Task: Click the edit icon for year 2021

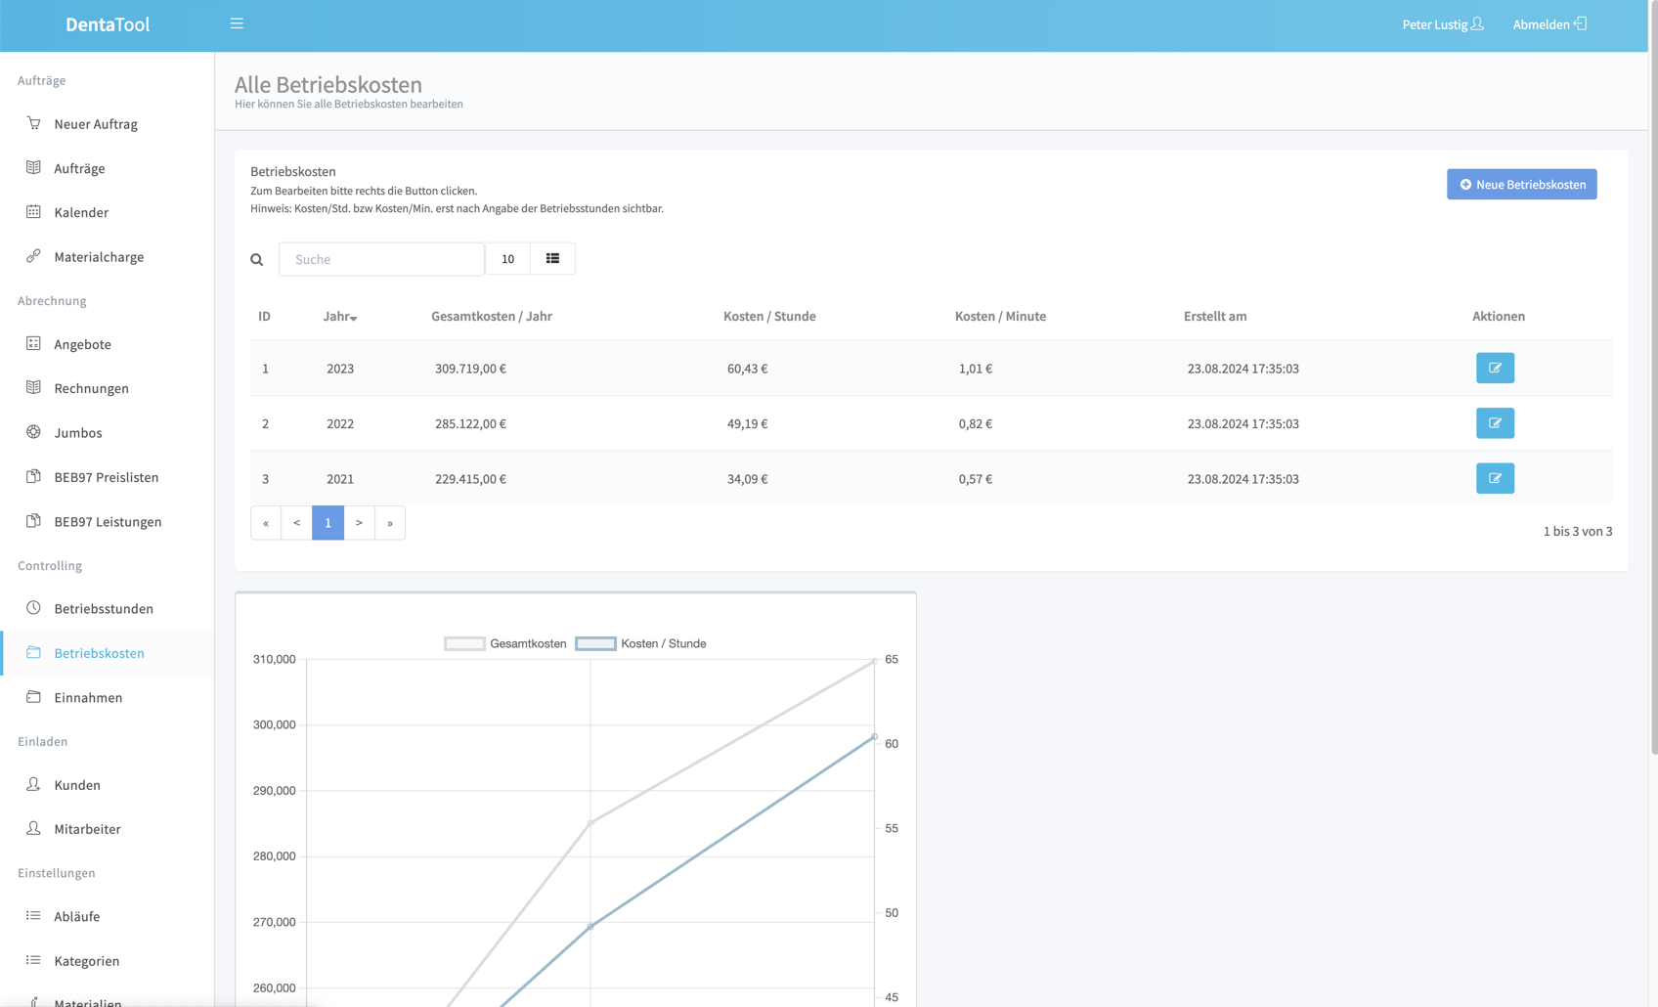Action: click(x=1494, y=478)
